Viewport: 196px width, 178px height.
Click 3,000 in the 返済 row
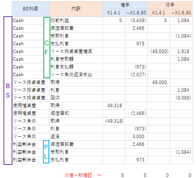coord(136,137)
